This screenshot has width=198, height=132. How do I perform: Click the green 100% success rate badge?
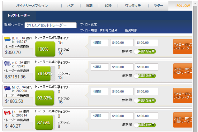click(43, 49)
